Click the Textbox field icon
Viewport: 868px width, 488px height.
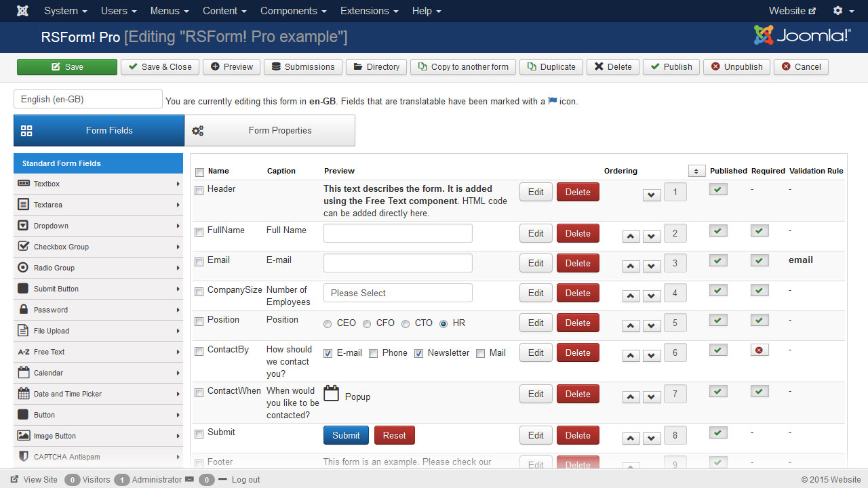click(24, 184)
